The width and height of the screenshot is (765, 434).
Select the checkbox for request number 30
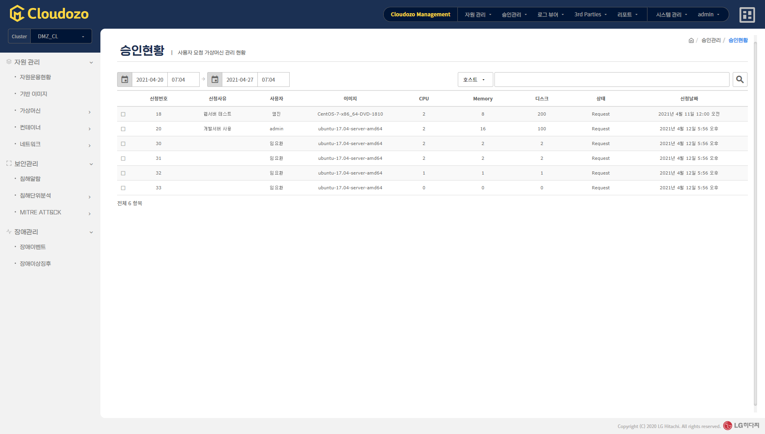(123, 144)
